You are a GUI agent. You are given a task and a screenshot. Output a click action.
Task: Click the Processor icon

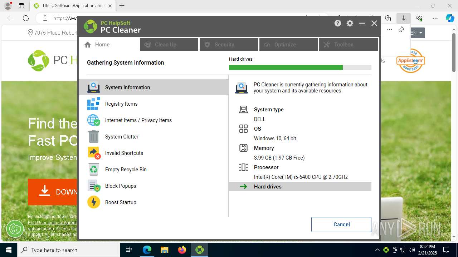click(243, 167)
